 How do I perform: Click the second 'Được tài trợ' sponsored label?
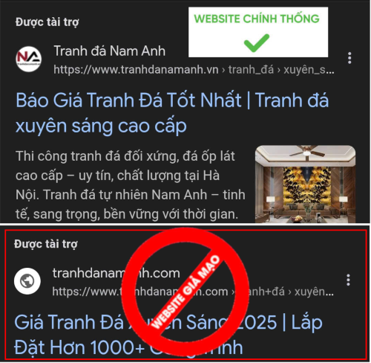[x=46, y=244]
